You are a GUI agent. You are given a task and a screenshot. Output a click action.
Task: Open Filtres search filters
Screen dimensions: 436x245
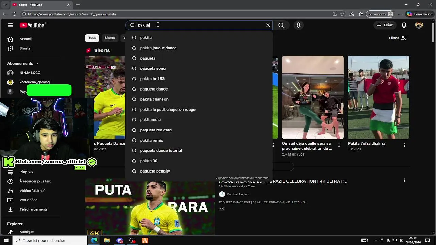point(398,38)
